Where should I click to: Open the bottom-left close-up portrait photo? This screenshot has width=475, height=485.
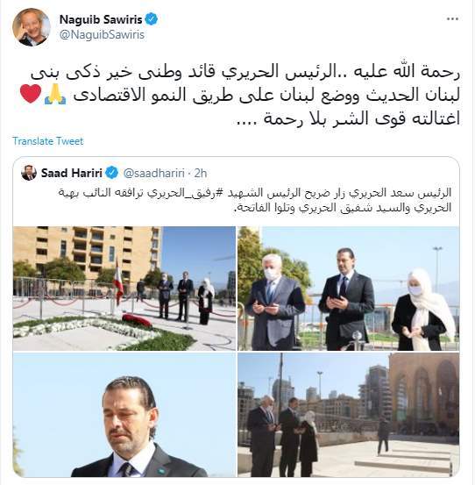click(124, 415)
